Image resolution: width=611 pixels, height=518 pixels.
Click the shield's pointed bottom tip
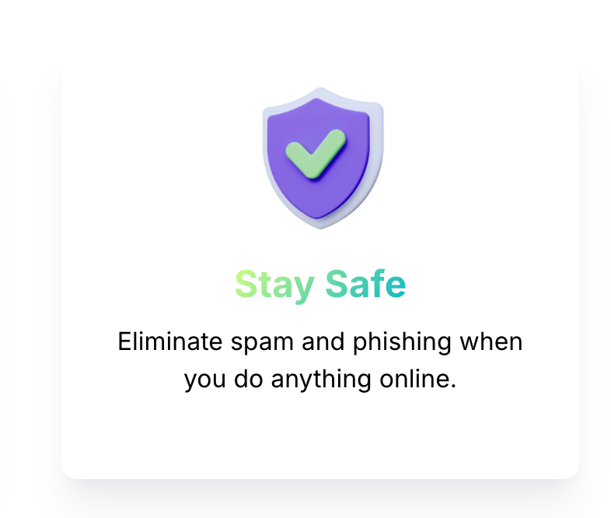pos(320,226)
